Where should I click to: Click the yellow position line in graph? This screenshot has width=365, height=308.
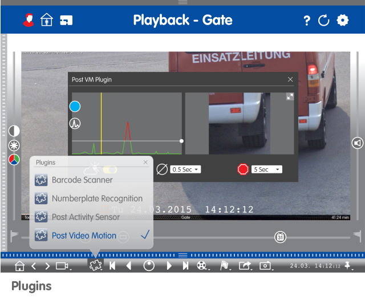click(101, 123)
